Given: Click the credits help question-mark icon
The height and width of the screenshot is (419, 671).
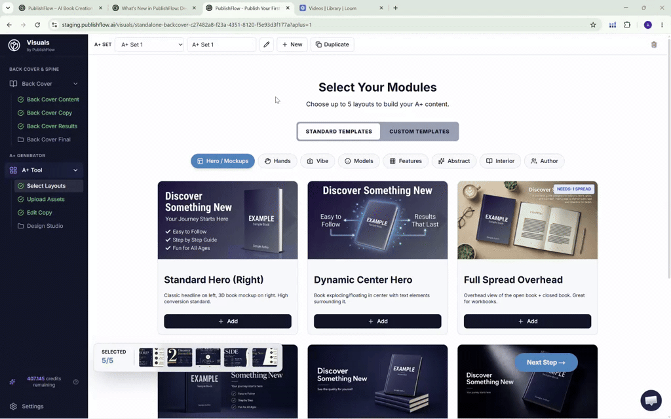Looking at the screenshot, I should pyautogui.click(x=76, y=382).
